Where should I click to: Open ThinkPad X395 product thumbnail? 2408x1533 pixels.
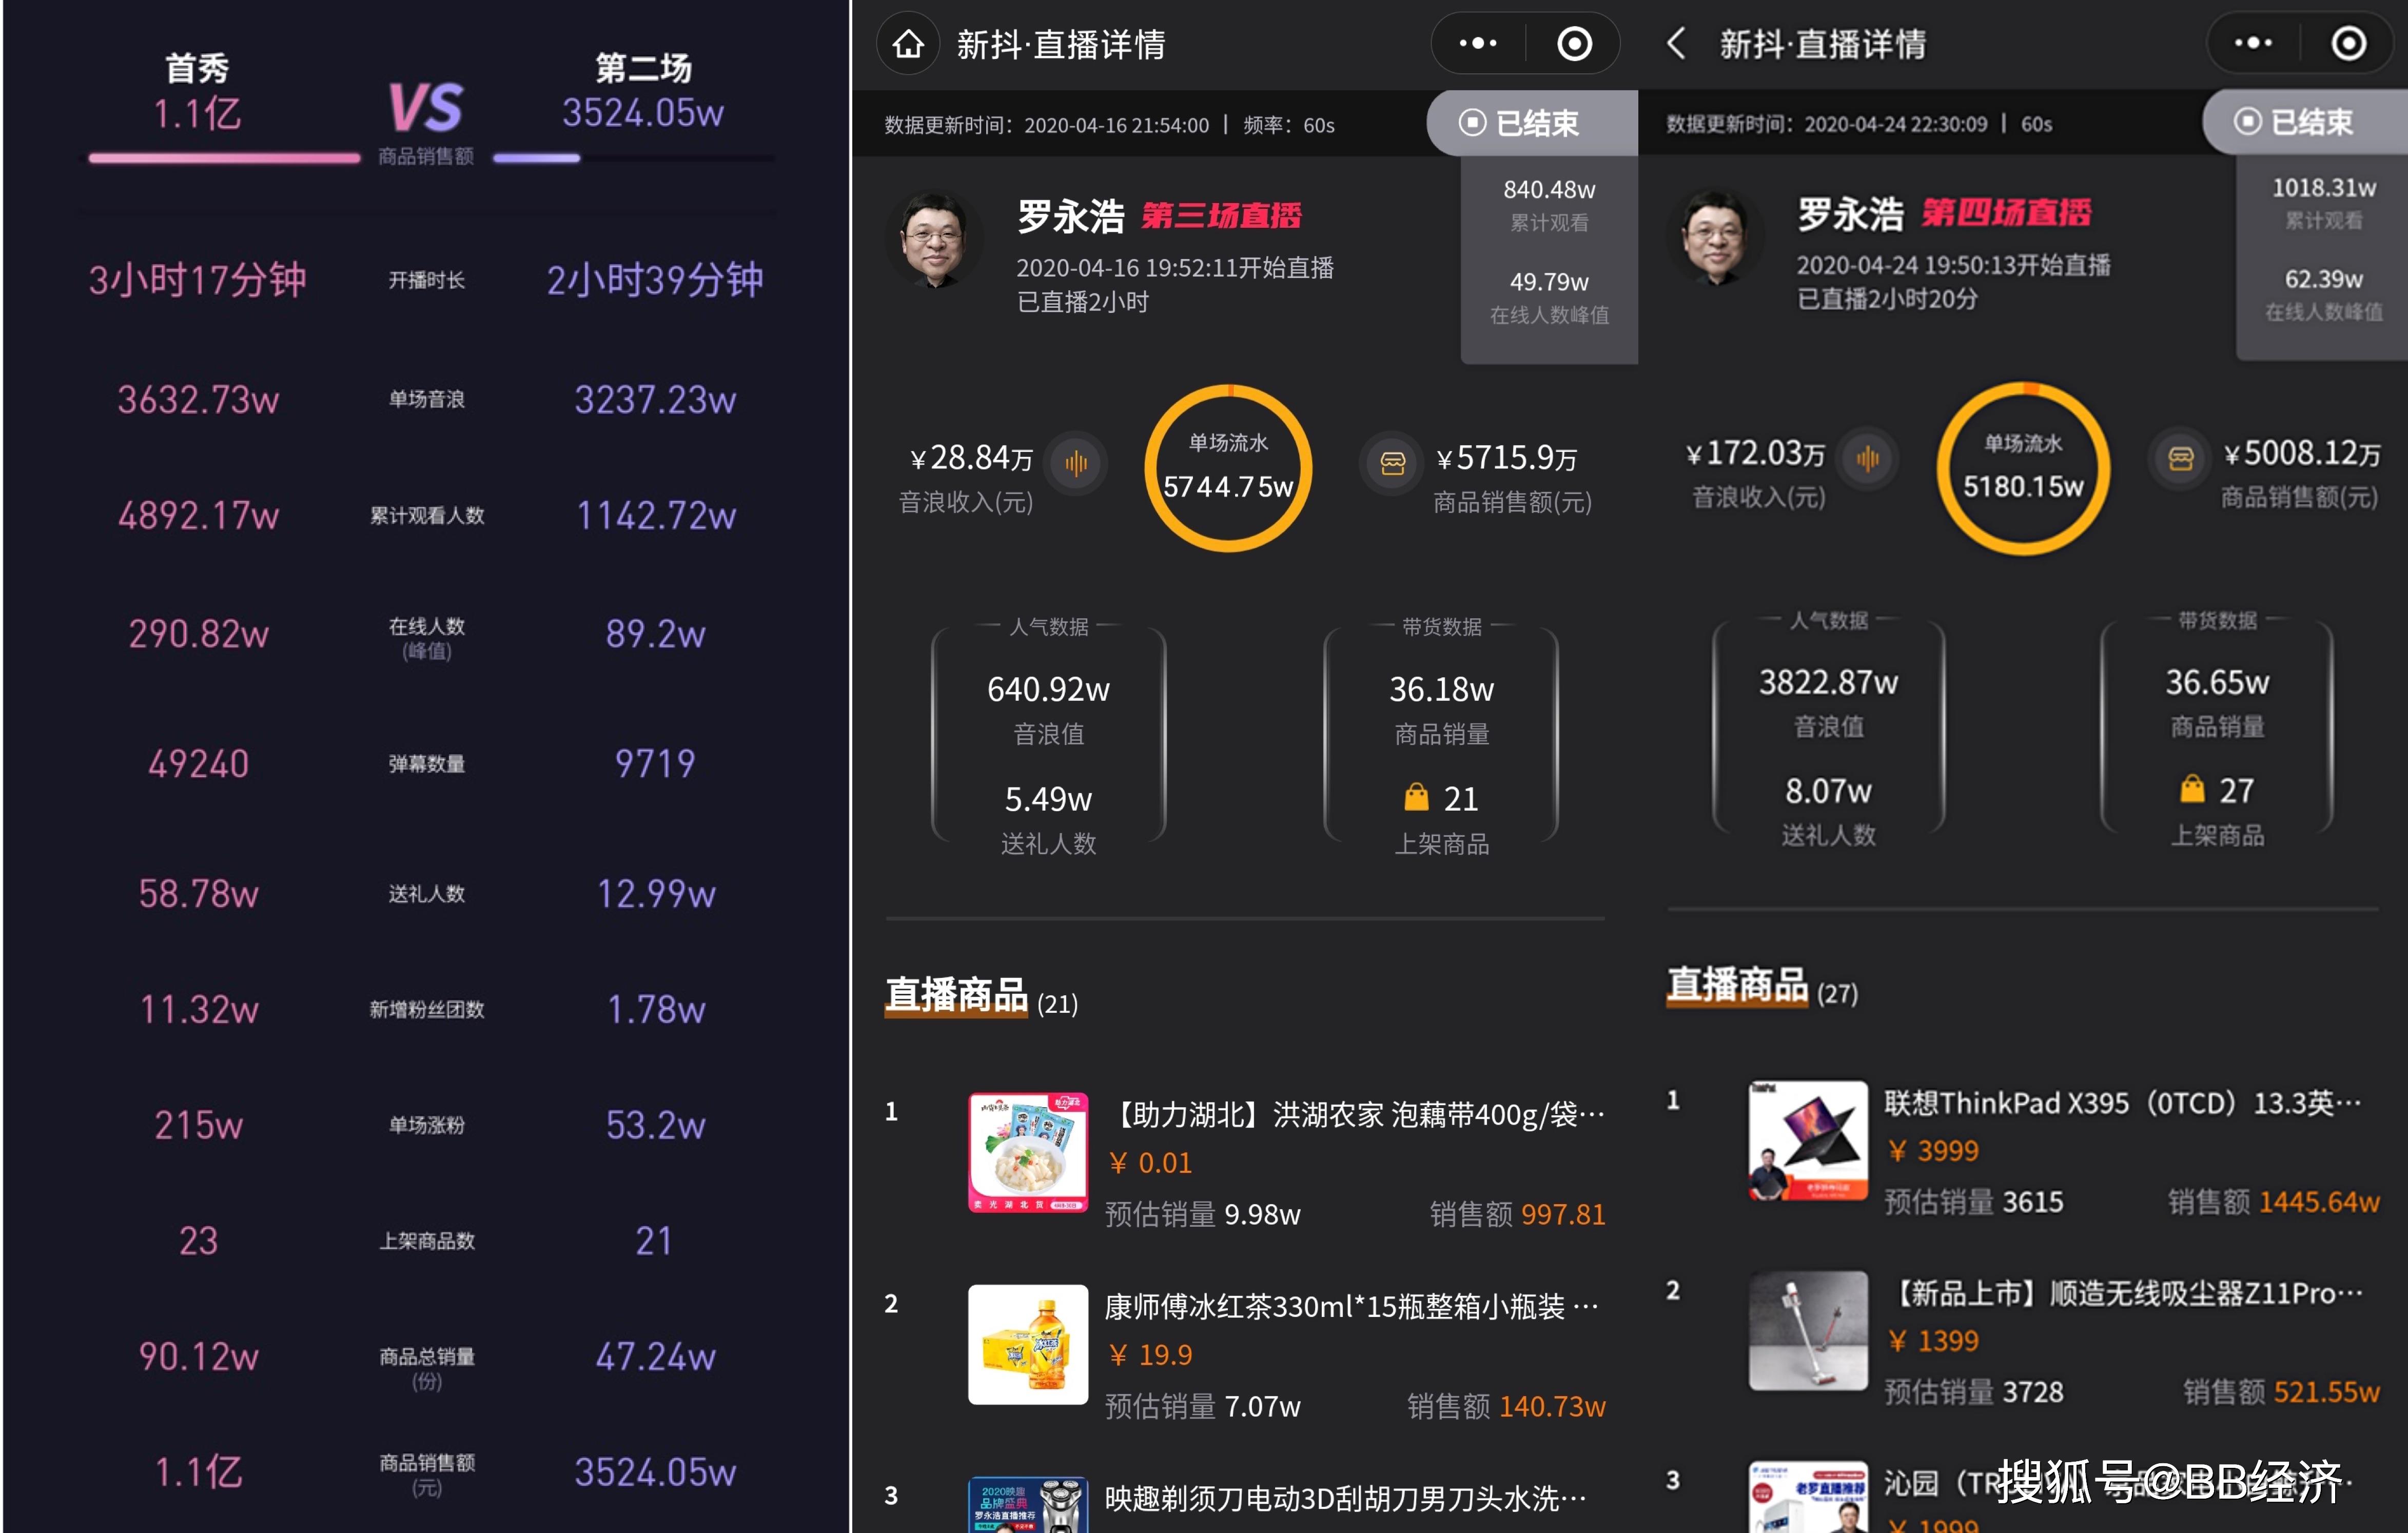click(x=1807, y=1140)
